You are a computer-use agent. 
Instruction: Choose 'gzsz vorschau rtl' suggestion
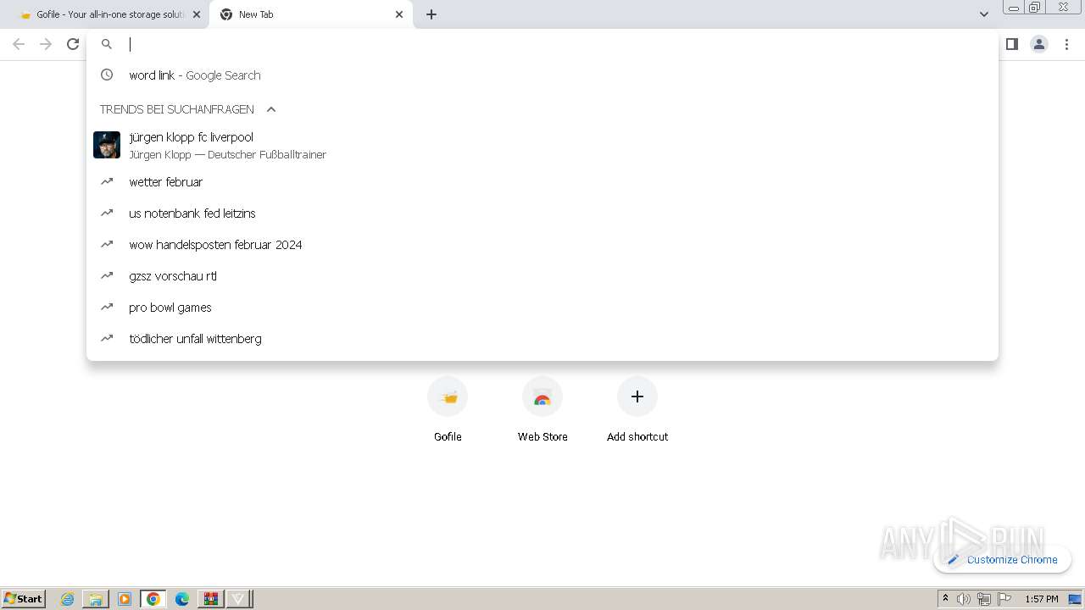pos(542,276)
